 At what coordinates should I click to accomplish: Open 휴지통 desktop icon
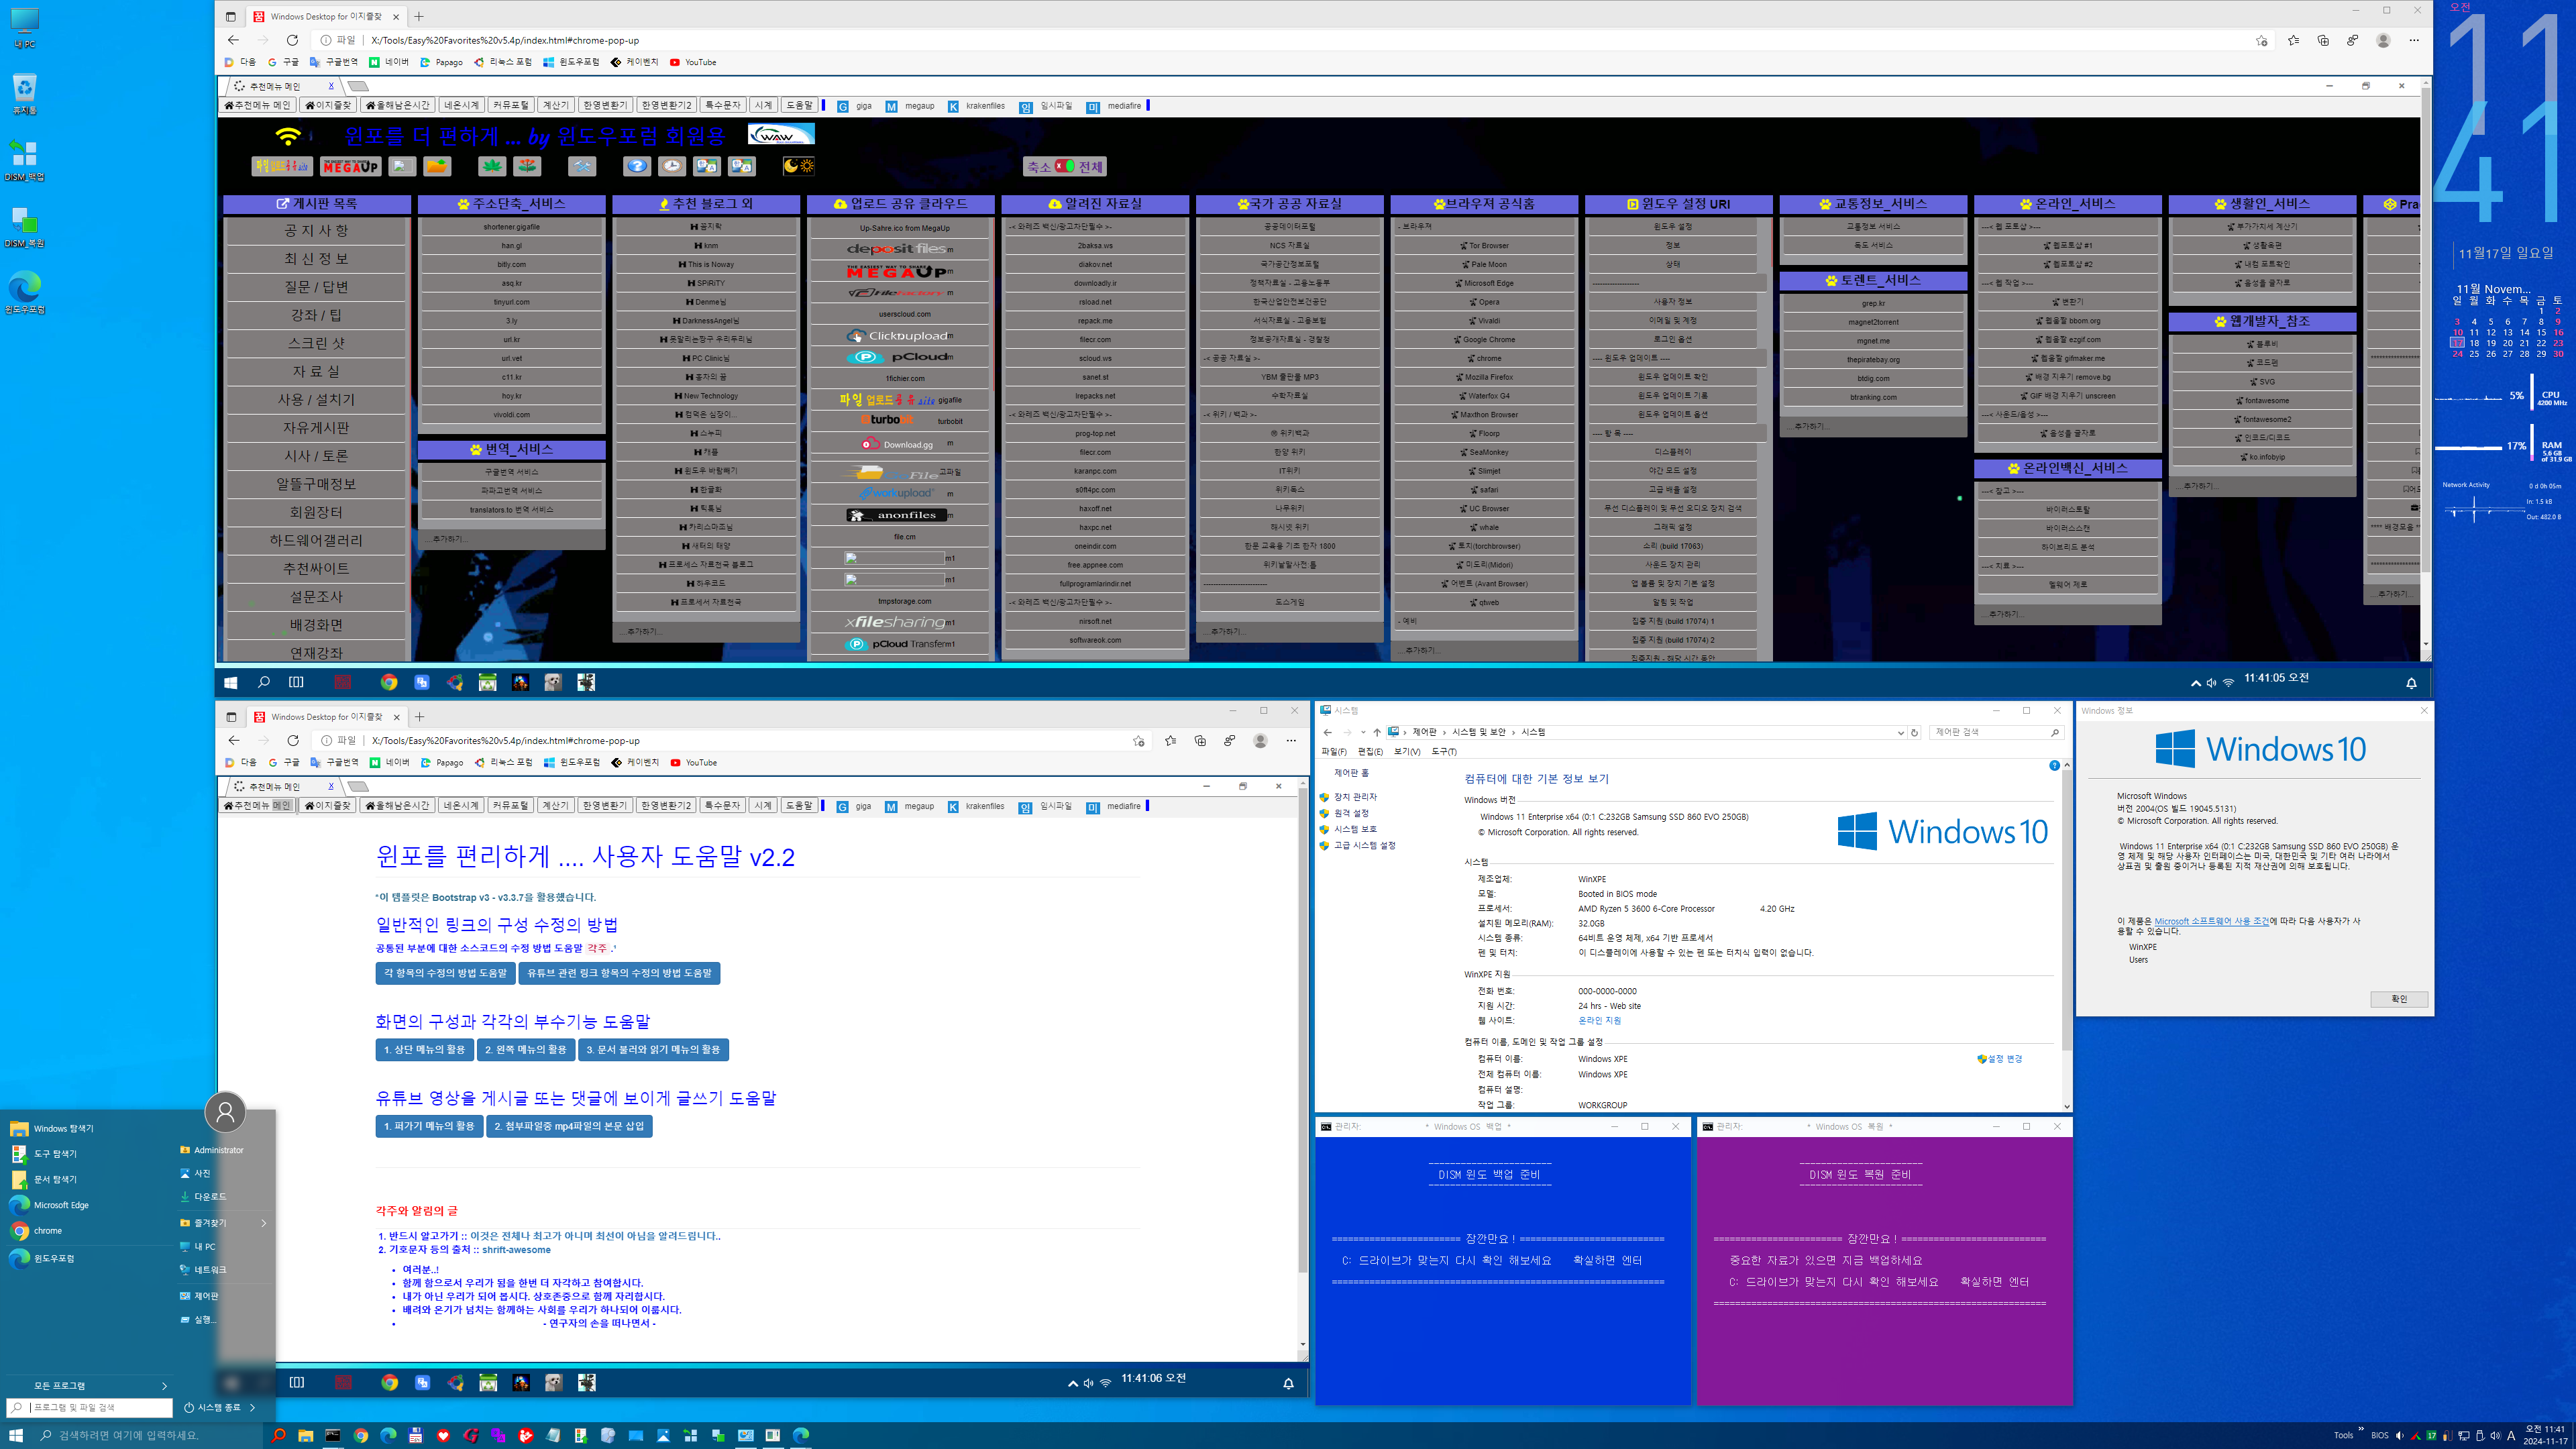[x=24, y=94]
